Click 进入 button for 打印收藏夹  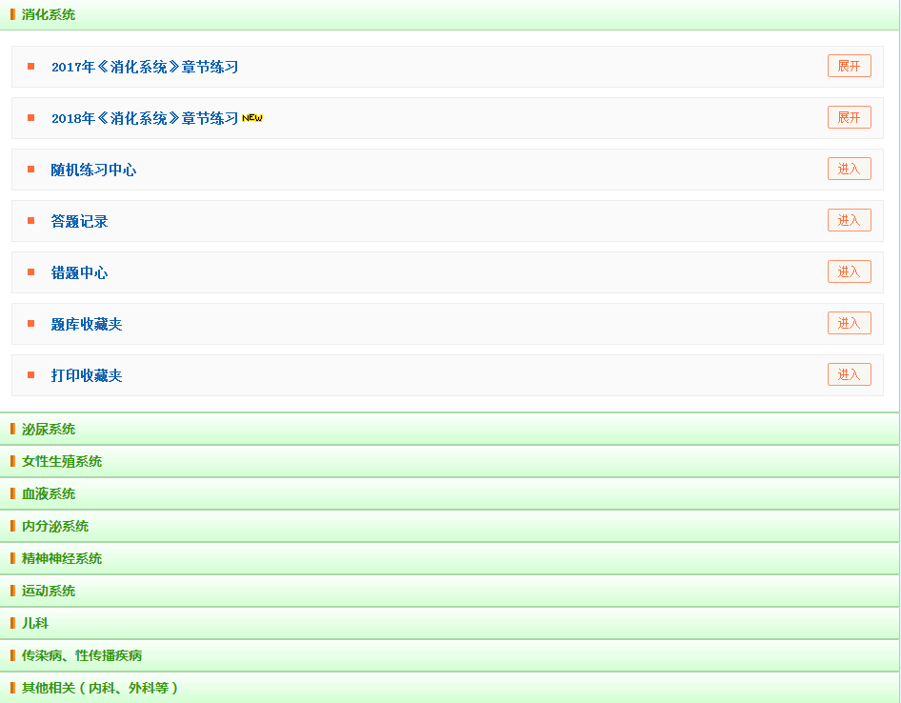[x=849, y=374]
